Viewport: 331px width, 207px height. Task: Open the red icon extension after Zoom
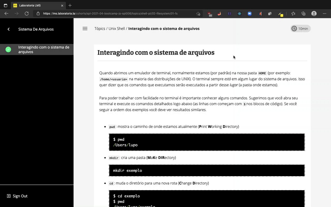point(260,13)
